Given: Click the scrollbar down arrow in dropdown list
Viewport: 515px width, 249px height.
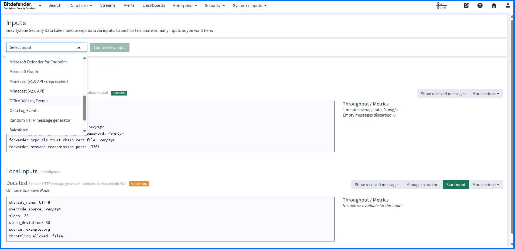Looking at the screenshot, I should click(x=84, y=131).
